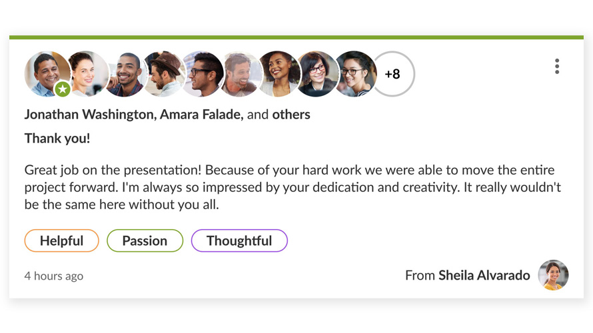Open the three-dot more options menu
This screenshot has height=333, width=593.
point(557,66)
